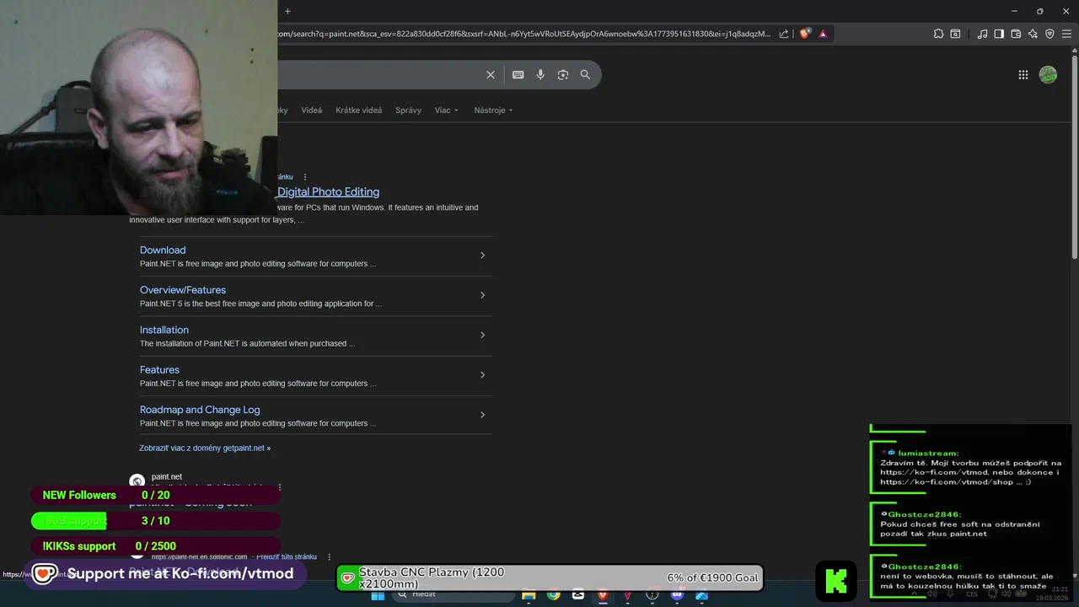Viewport: 1079px width, 607px height.
Task: Open Brave VPN shield icon
Action: [1049, 34]
